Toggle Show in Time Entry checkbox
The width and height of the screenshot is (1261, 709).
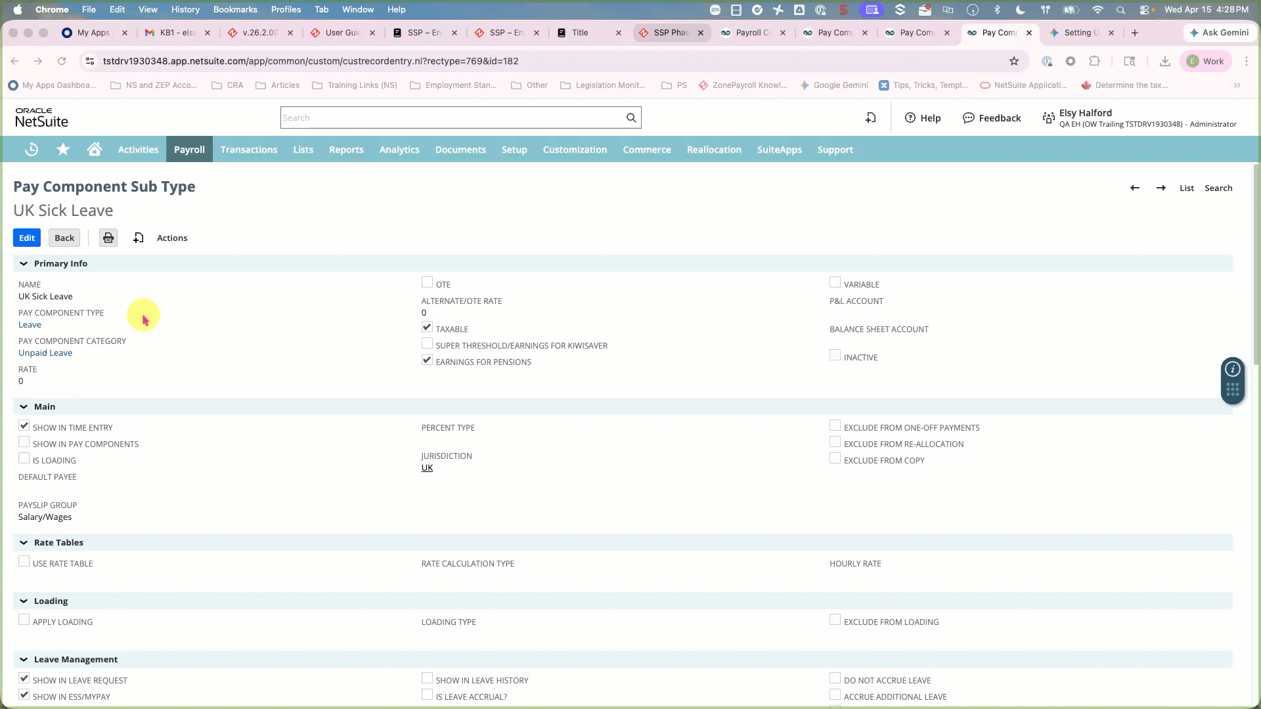coord(24,425)
